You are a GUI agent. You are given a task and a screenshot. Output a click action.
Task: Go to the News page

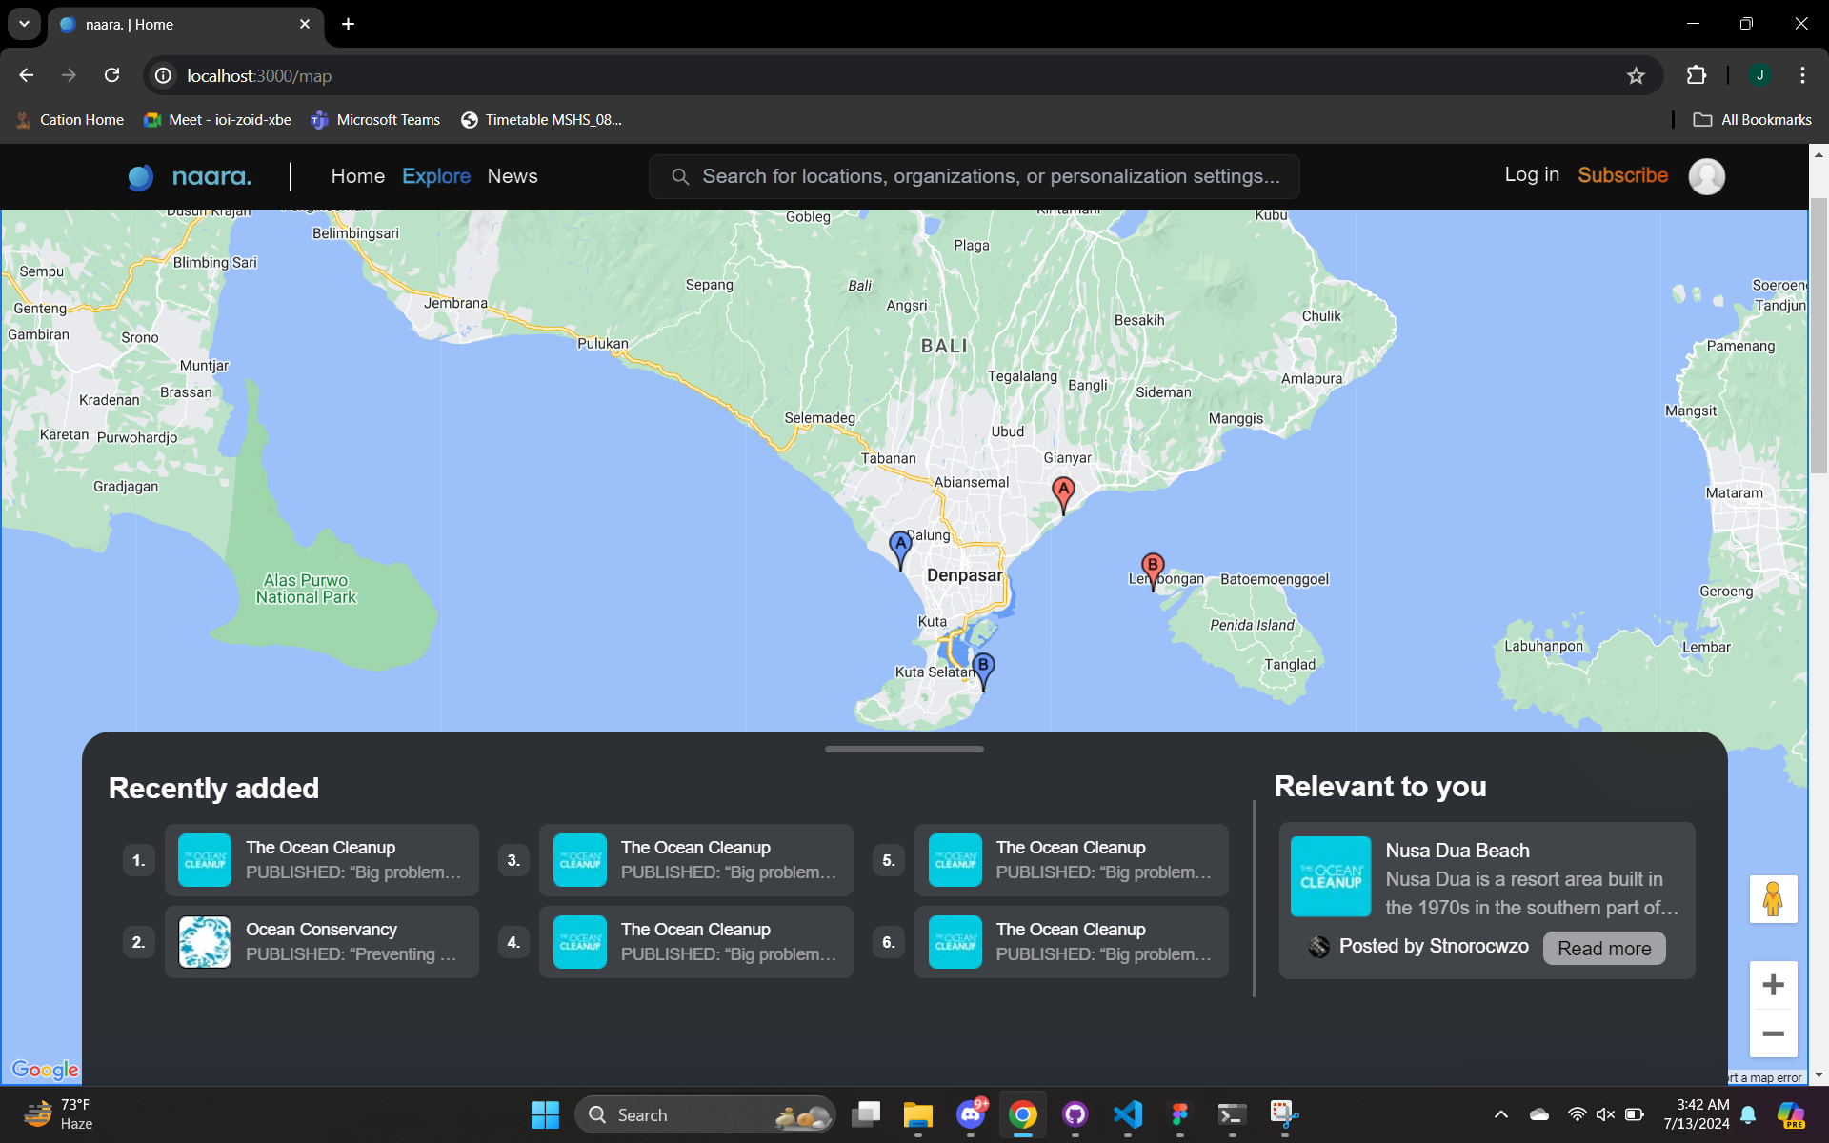(x=513, y=176)
